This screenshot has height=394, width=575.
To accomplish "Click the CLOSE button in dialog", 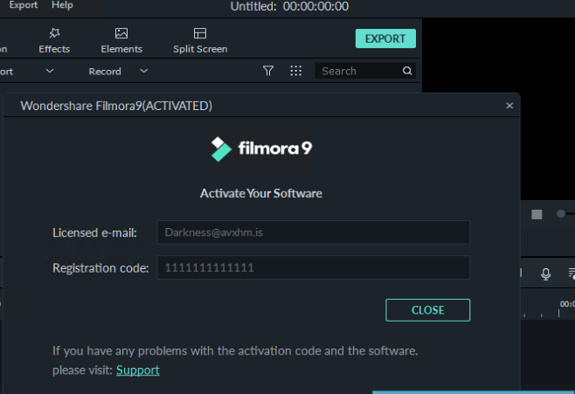I will 427,310.
